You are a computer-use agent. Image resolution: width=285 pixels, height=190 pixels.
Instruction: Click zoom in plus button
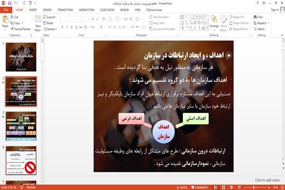pyautogui.click(x=269, y=188)
